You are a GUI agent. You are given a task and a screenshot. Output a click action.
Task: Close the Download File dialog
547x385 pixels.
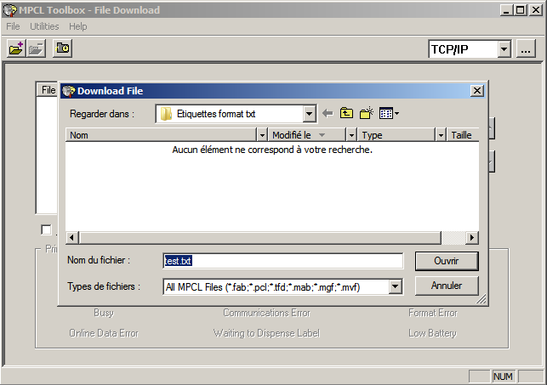(477, 91)
